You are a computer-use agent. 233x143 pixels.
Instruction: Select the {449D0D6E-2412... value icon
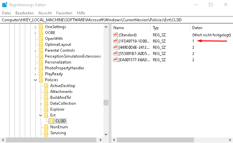tap(115, 47)
